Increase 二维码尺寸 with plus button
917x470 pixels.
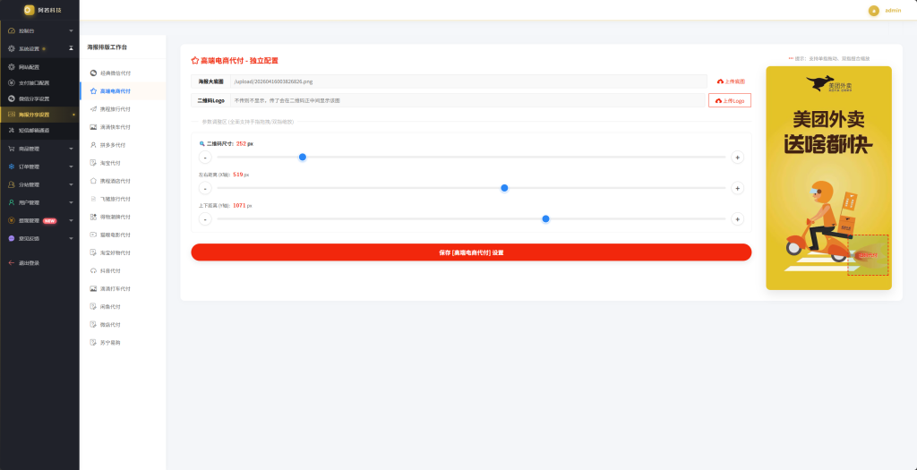pos(738,158)
